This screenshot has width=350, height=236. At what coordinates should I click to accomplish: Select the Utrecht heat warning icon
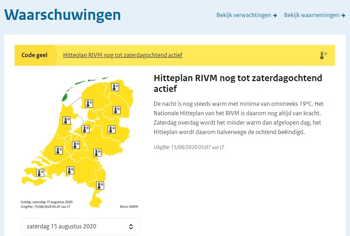click(76, 145)
